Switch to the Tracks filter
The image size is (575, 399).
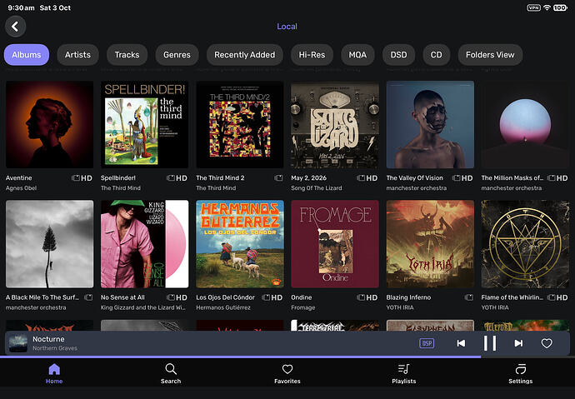(x=127, y=55)
